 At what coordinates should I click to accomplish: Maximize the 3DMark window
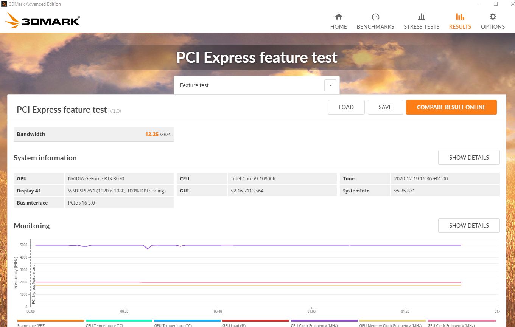click(x=495, y=4)
